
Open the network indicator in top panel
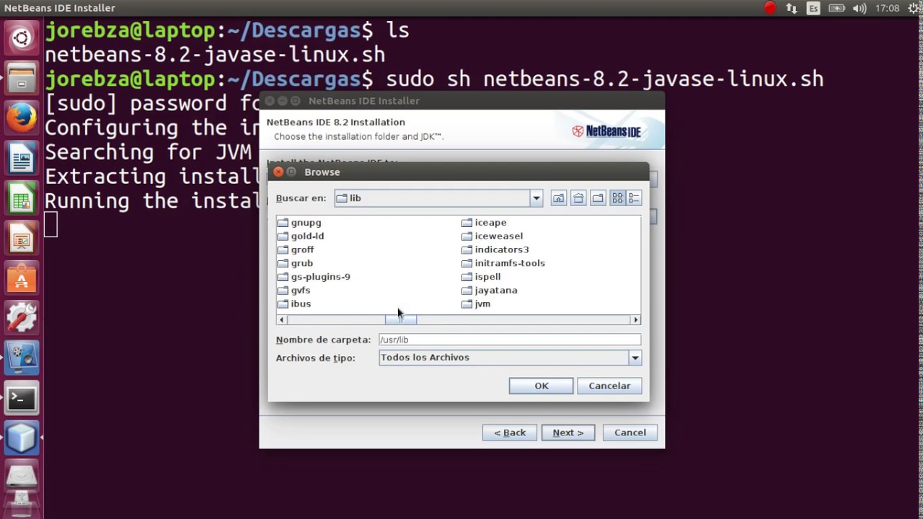coord(792,8)
